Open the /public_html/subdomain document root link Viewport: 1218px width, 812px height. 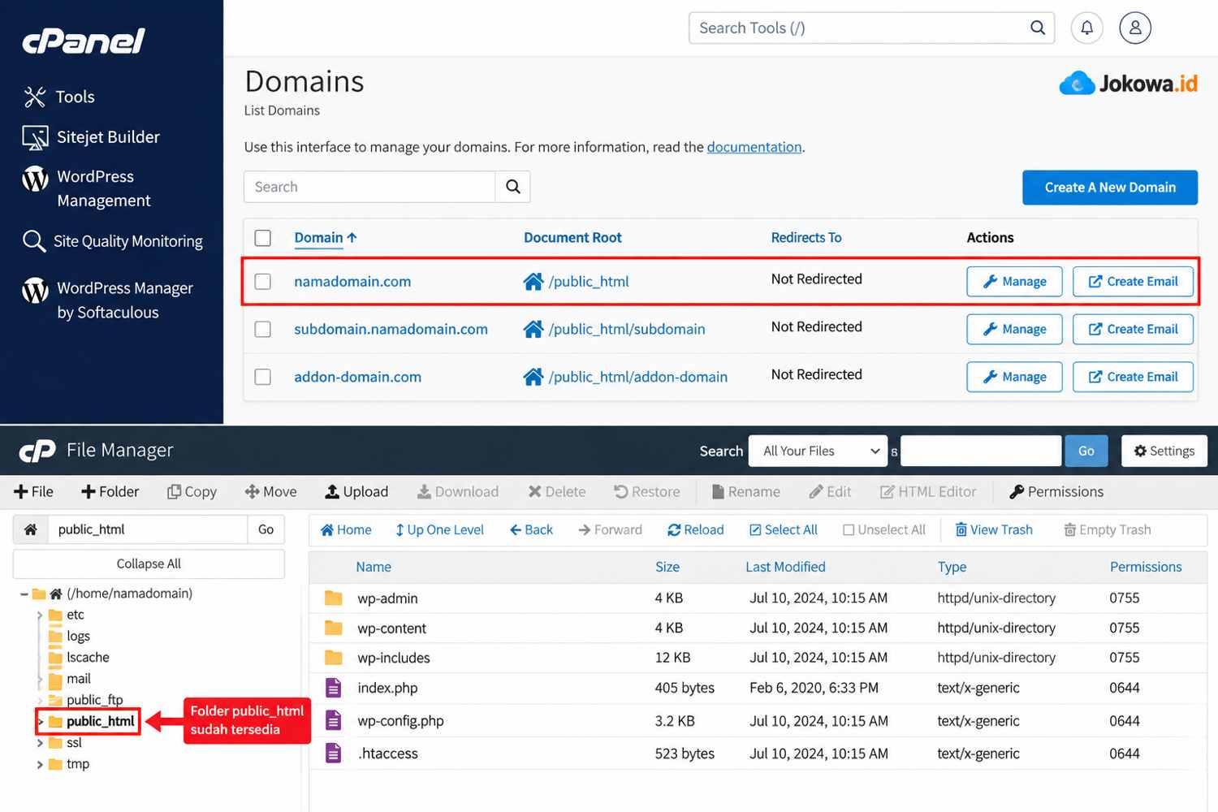(x=627, y=329)
